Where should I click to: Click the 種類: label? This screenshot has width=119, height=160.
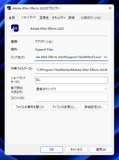pos(14,42)
